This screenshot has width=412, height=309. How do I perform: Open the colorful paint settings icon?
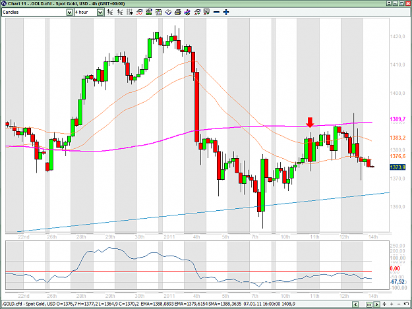(x=187, y=12)
